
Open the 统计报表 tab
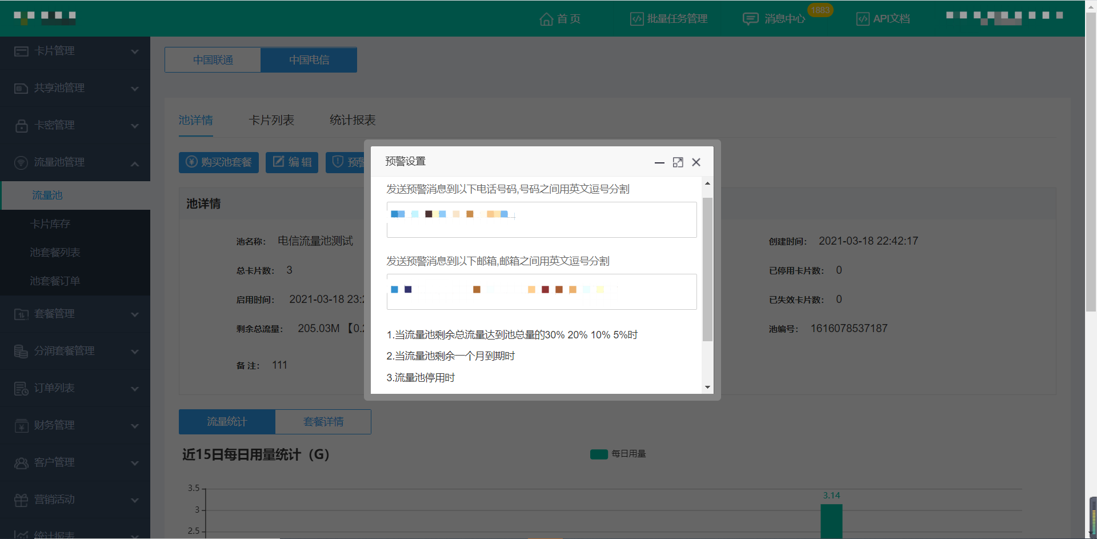click(353, 120)
